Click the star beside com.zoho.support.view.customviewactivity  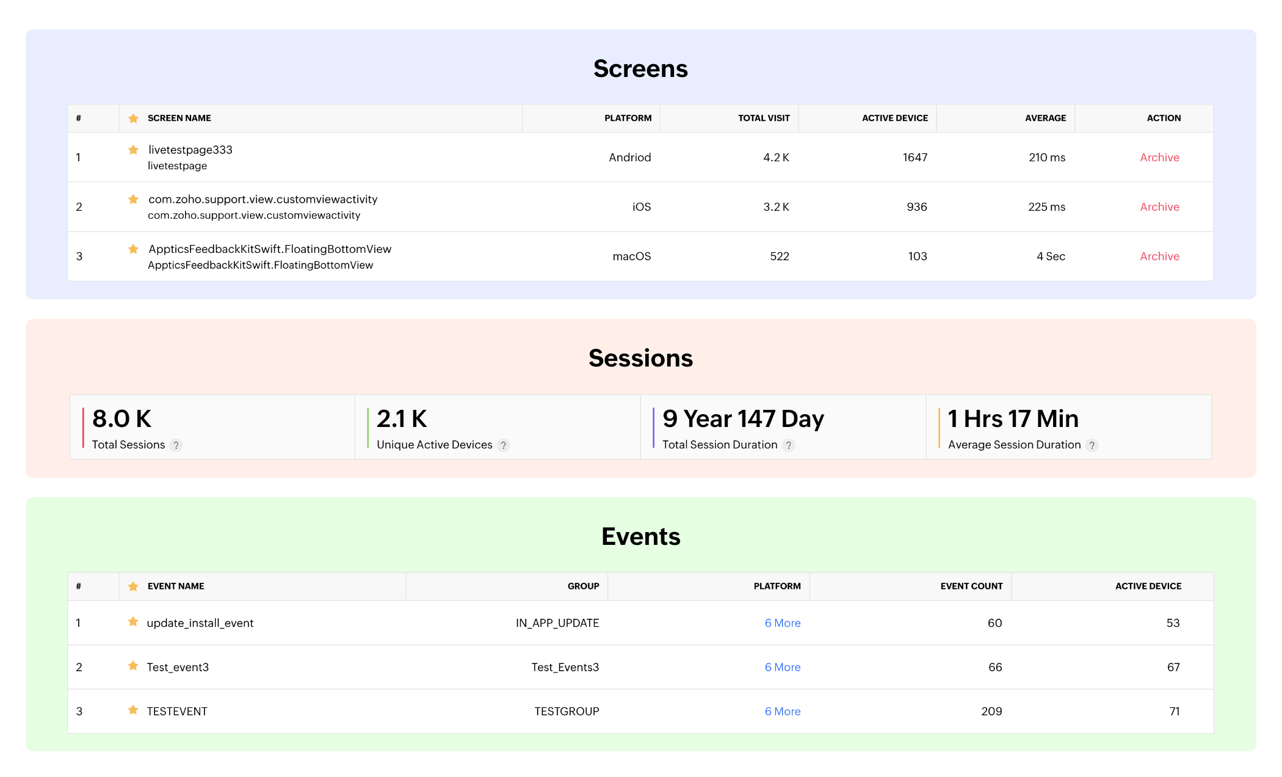(x=134, y=199)
